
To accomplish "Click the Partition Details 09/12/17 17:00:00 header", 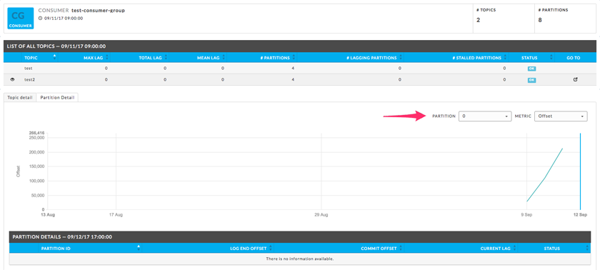I will coord(299,236).
